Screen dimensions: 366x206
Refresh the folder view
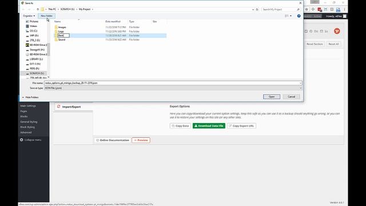257,10
